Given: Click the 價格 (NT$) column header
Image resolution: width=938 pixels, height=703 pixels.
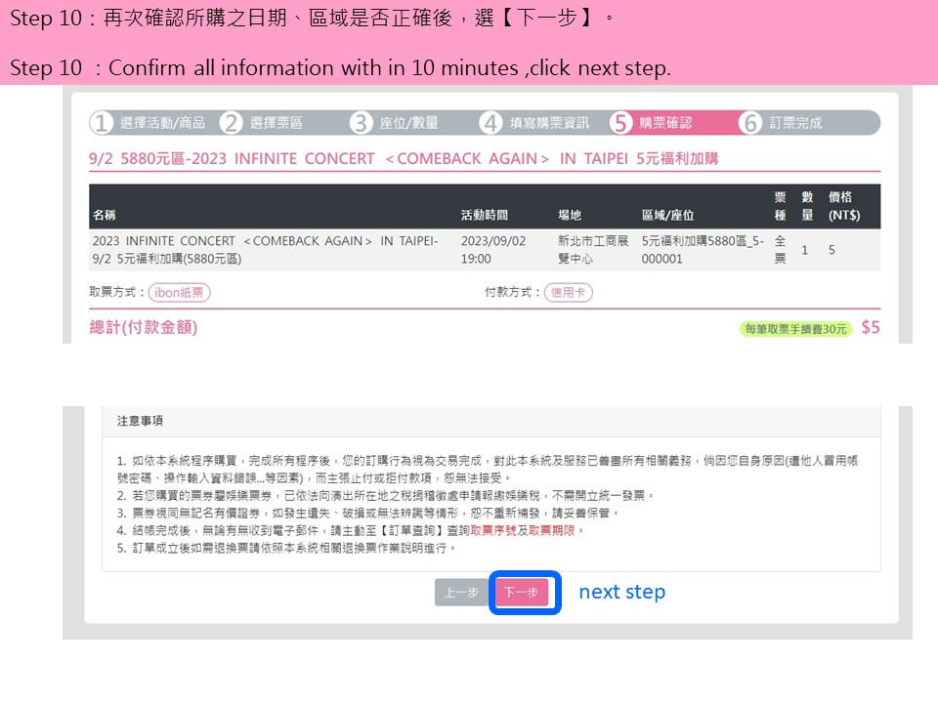Looking at the screenshot, I should [844, 206].
